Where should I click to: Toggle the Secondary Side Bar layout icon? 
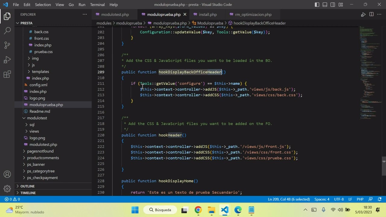pyautogui.click(x=333, y=5)
